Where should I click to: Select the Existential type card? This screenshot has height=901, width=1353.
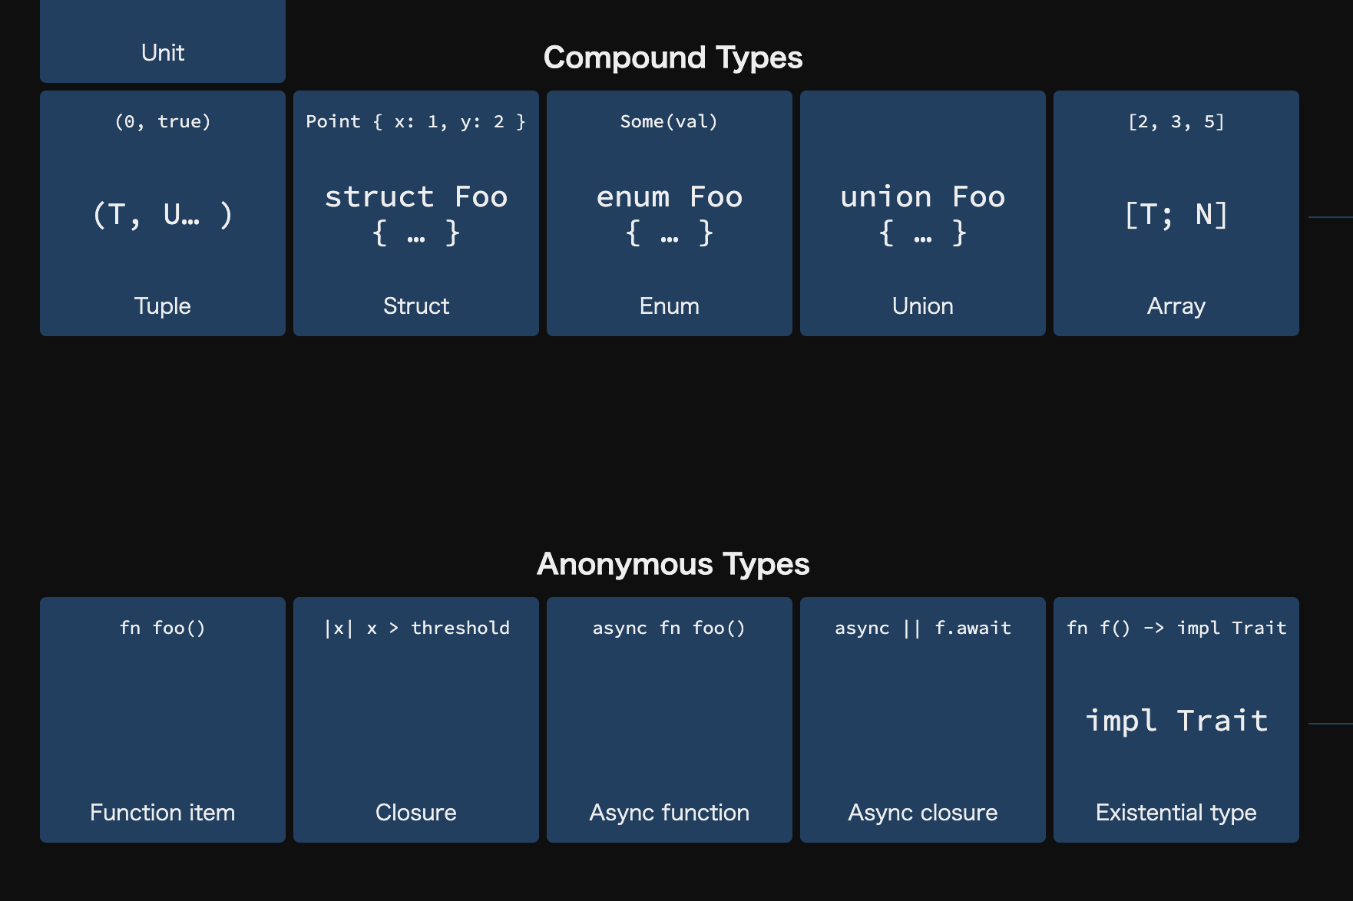1176,720
